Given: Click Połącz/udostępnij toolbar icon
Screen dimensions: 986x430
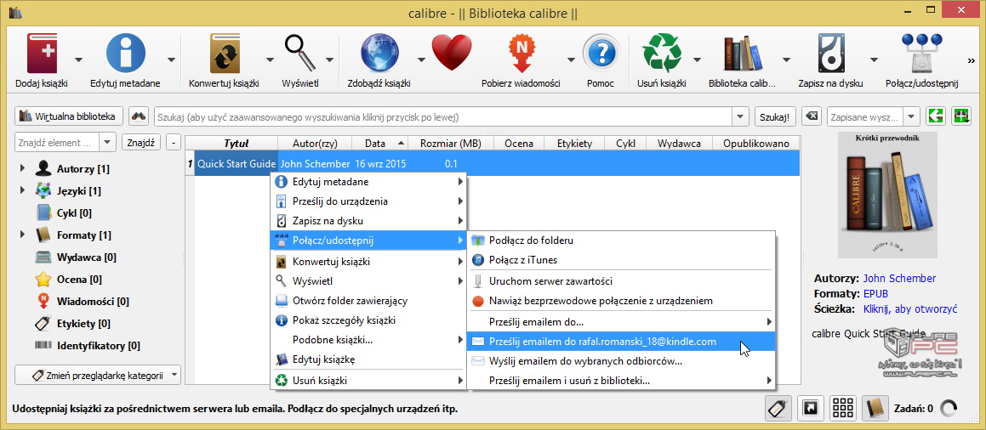Looking at the screenshot, I should 921,54.
